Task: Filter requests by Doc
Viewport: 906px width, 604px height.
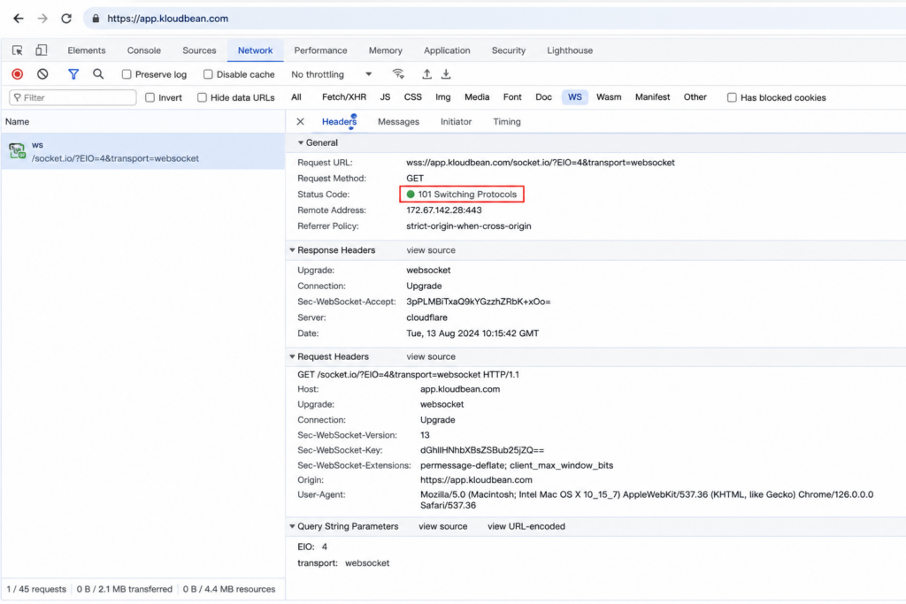Action: (x=543, y=97)
